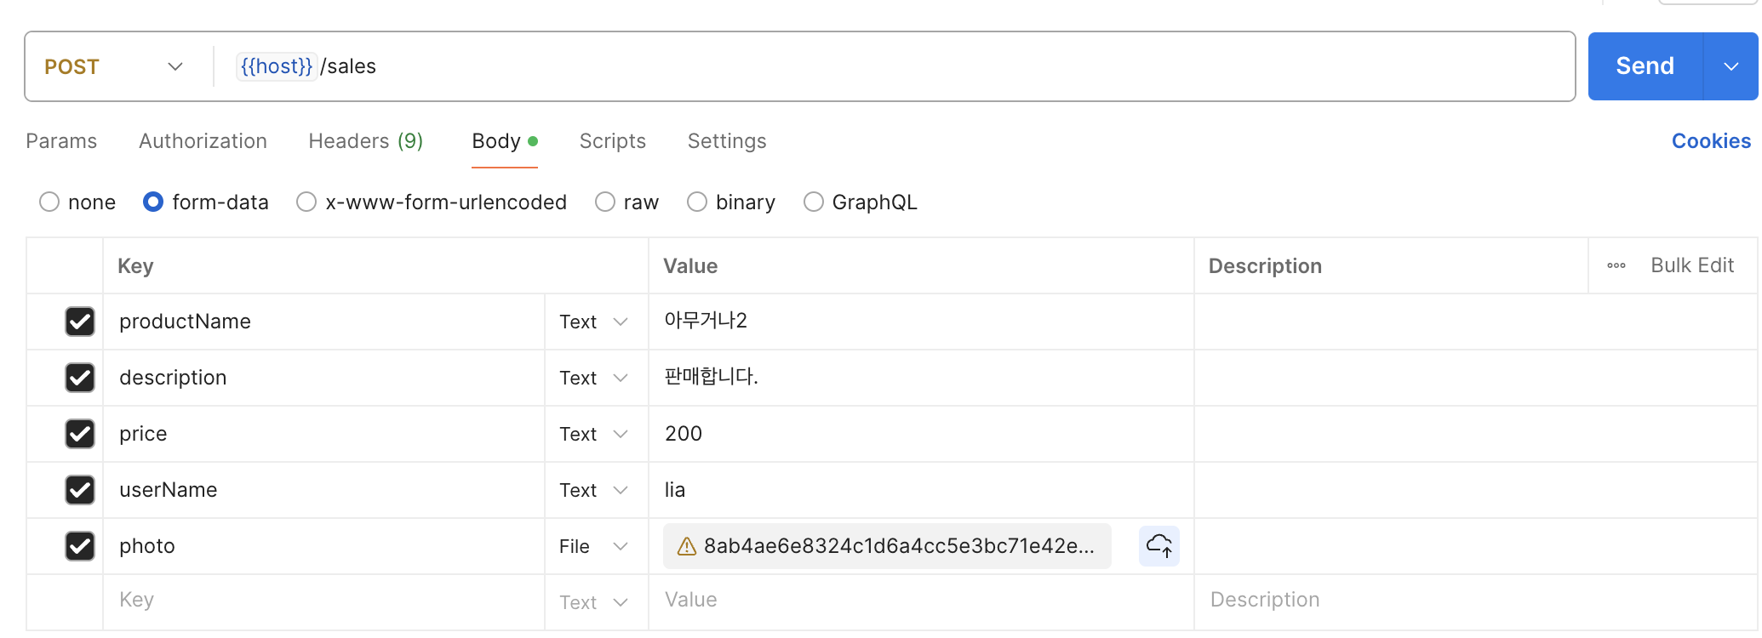Screen dimensions: 1762x638
Task: Click the userName key cell
Action: pos(323,490)
